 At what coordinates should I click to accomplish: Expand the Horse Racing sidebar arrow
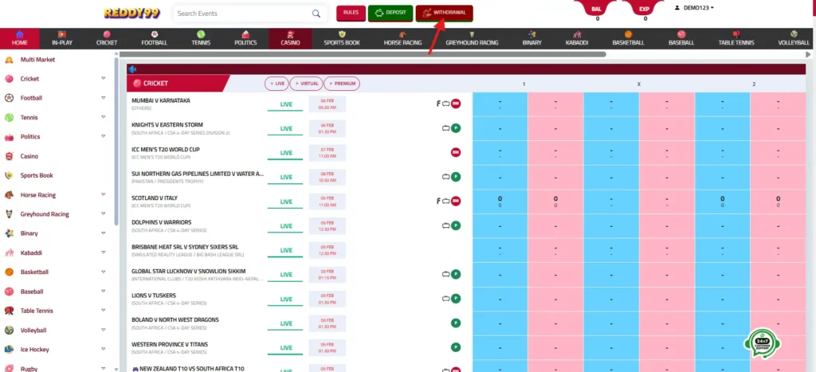tap(103, 195)
